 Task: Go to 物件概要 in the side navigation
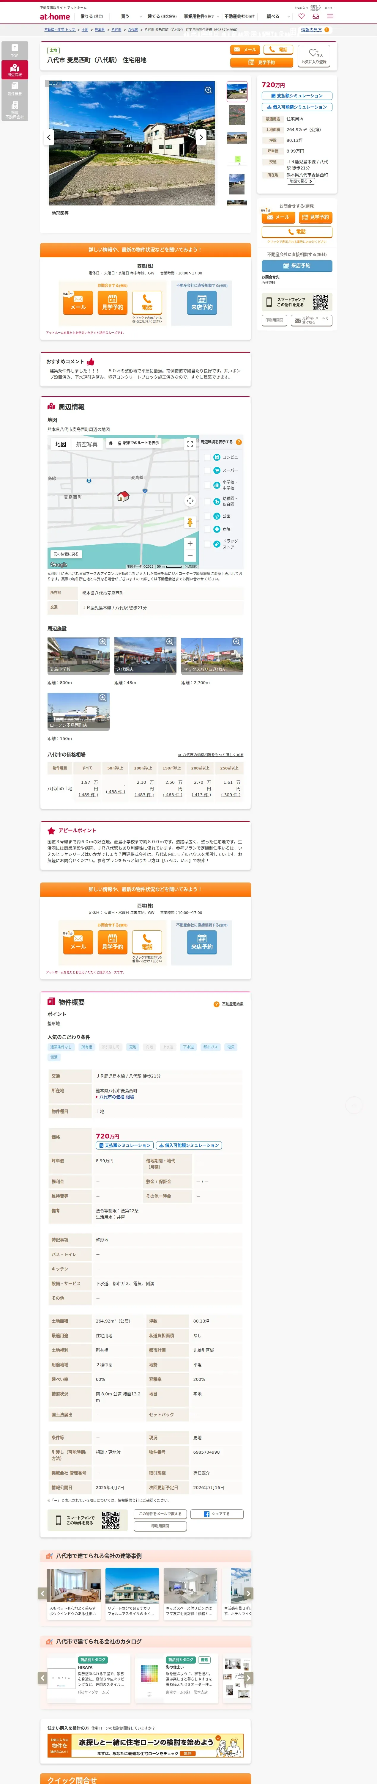point(15,89)
